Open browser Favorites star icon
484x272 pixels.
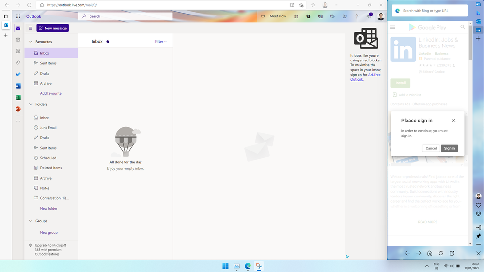tap(313, 5)
